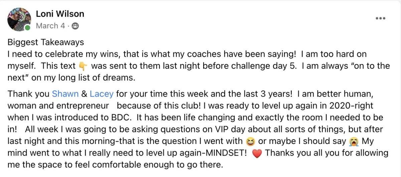Click the laughing squint emoji
Viewport: 401px width, 177px height.
coord(251,141)
